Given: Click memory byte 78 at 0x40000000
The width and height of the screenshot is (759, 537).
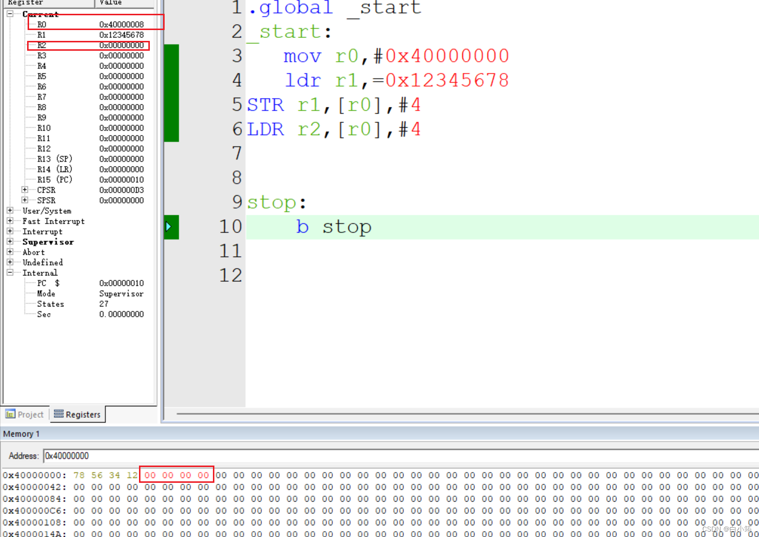Looking at the screenshot, I should [x=79, y=475].
